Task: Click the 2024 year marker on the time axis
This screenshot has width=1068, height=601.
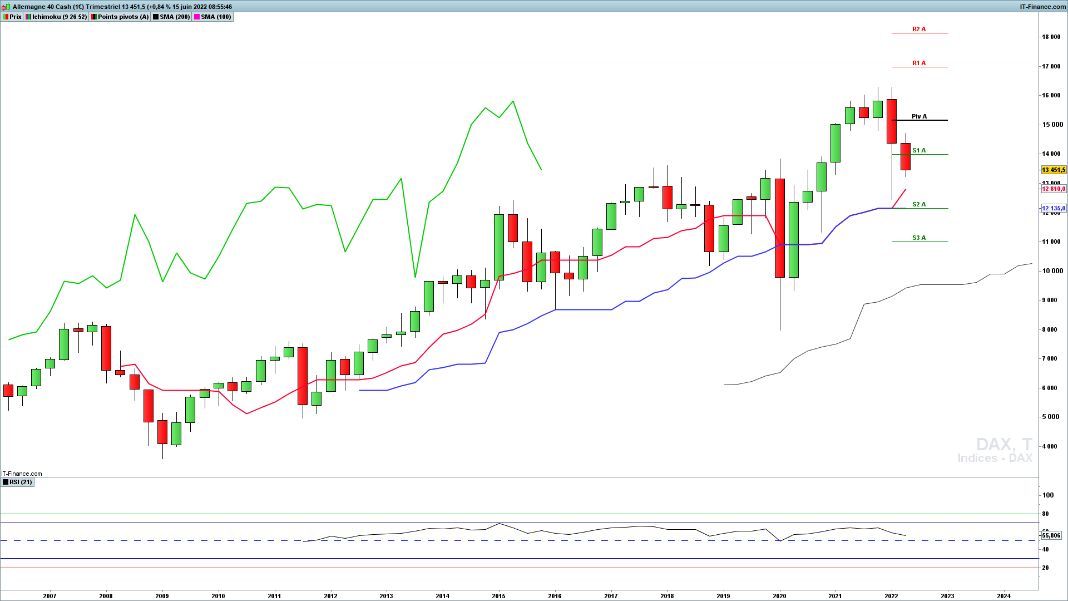Action: pos(1004,596)
